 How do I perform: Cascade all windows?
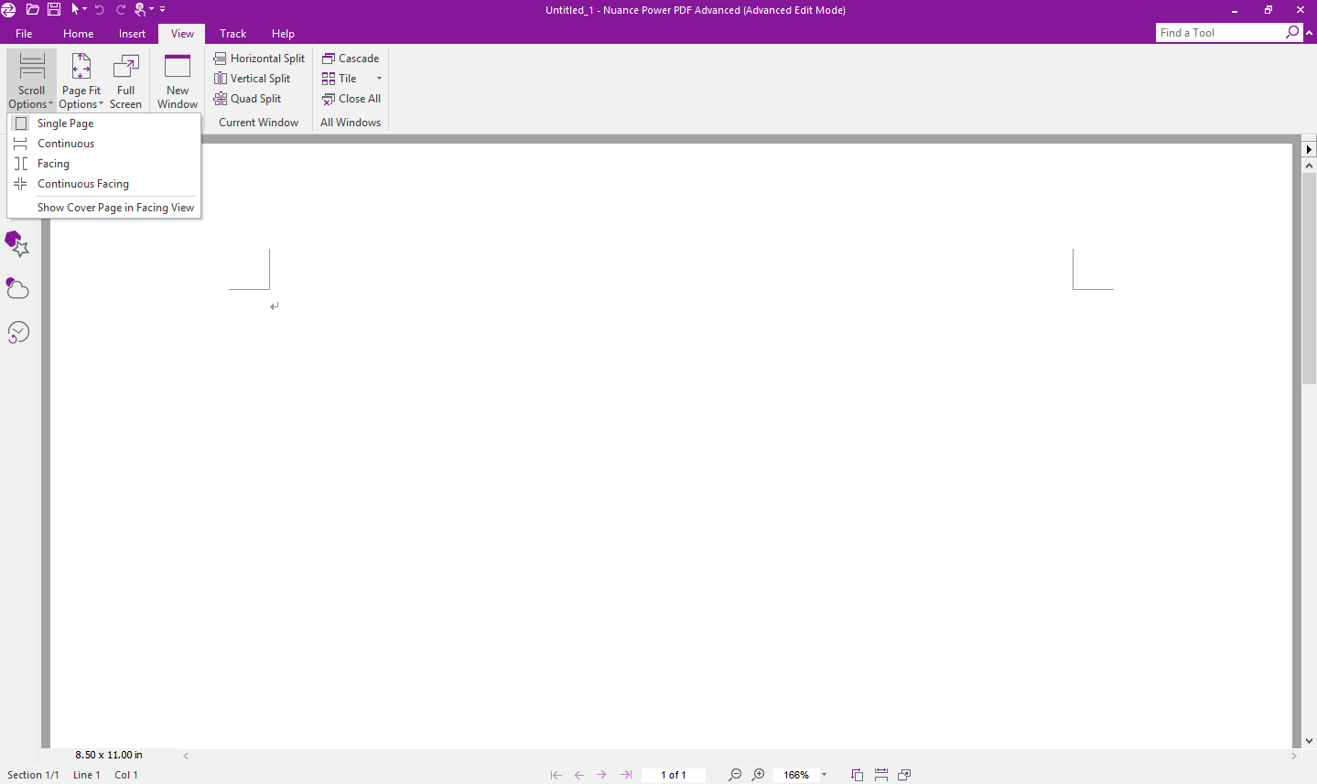coord(351,59)
